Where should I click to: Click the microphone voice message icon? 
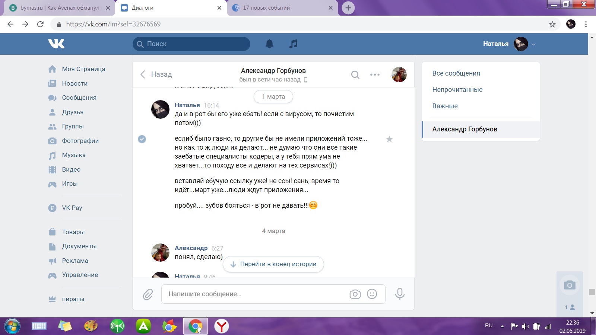(400, 294)
